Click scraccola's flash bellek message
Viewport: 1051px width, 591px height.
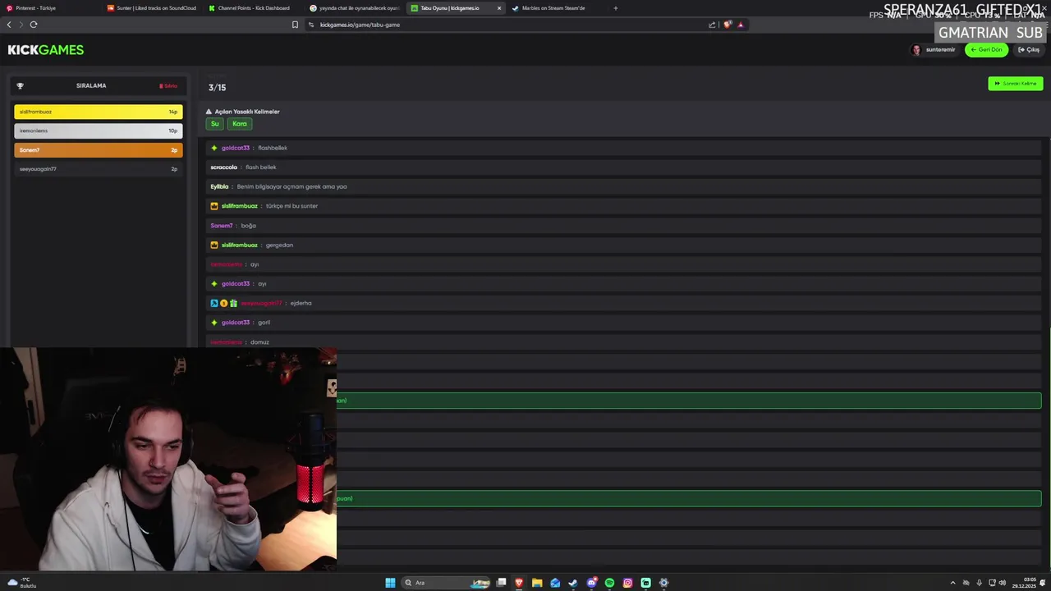623,167
